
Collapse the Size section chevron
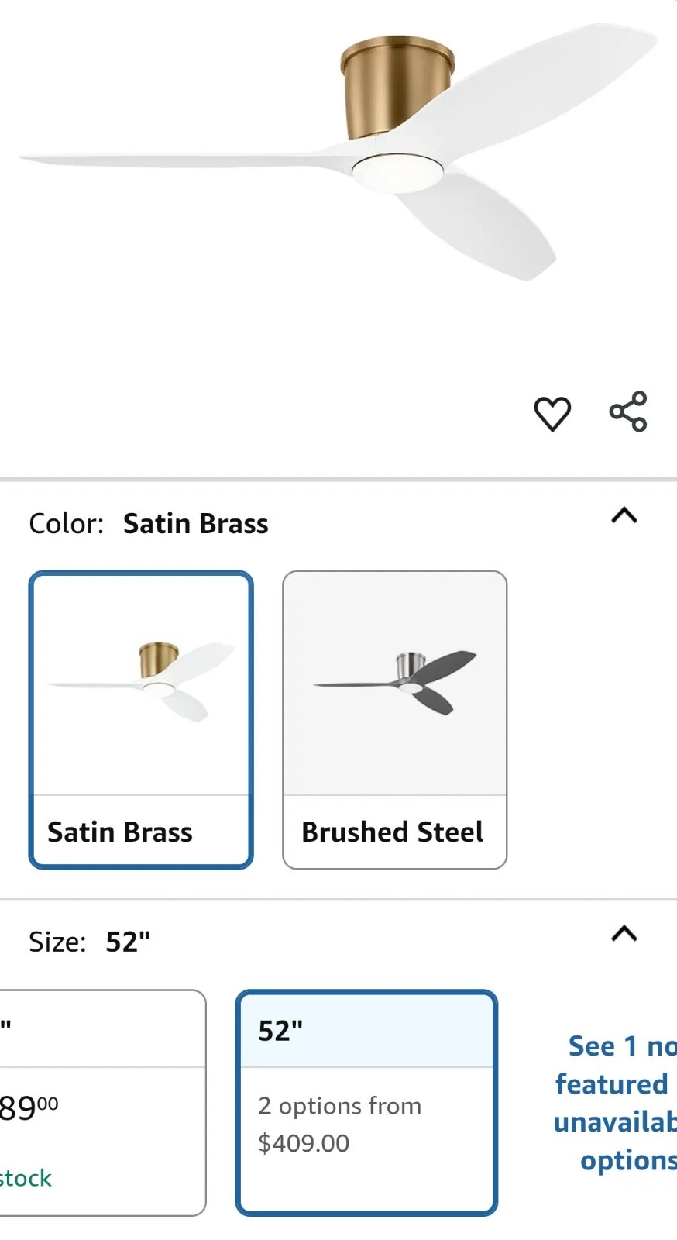(x=624, y=933)
